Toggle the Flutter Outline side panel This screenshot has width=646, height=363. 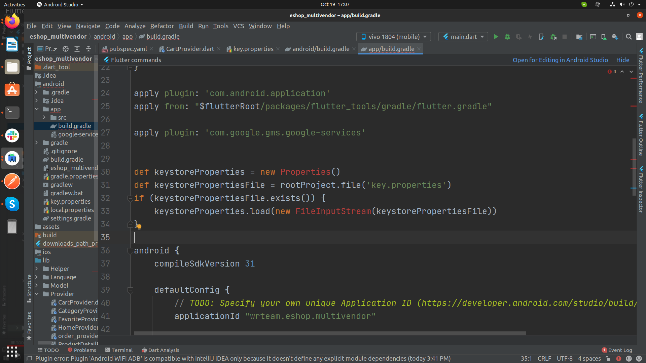point(641,134)
